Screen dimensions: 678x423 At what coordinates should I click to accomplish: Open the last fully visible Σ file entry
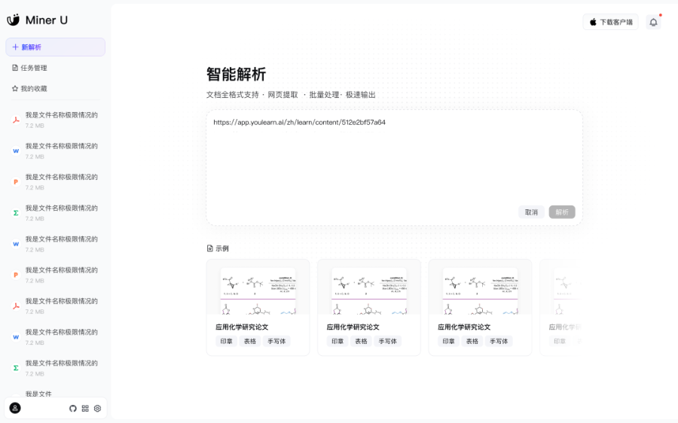tap(55, 368)
